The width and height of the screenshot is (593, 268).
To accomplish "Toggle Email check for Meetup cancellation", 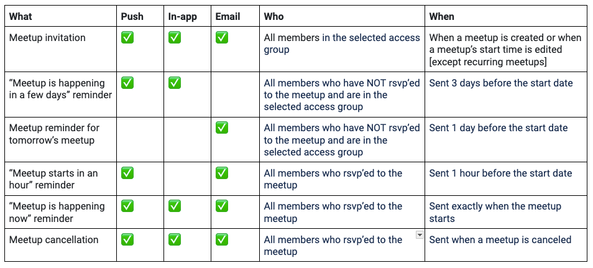I will [x=222, y=239].
